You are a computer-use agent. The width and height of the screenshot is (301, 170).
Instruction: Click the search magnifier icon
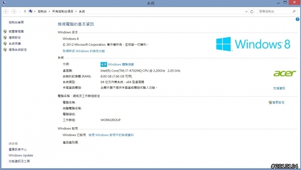(294, 12)
